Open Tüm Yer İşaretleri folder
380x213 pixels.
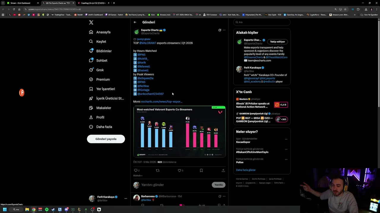click(369, 14)
